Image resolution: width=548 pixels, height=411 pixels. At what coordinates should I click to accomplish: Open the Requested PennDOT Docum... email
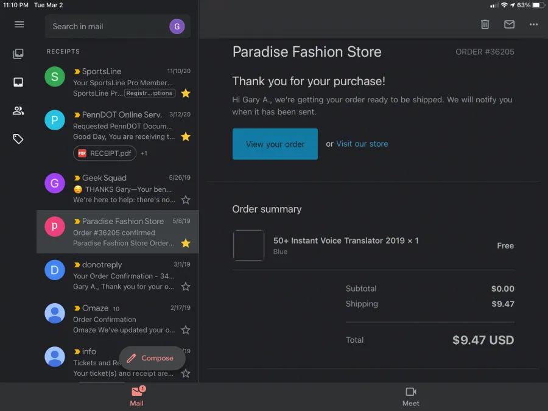tap(118, 134)
